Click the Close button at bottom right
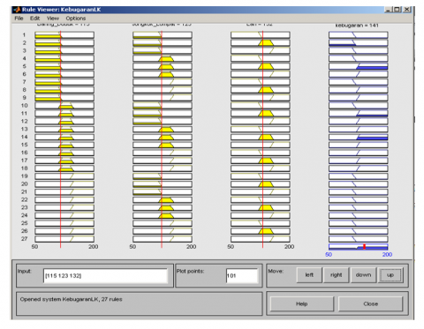The image size is (424, 329). tap(370, 303)
